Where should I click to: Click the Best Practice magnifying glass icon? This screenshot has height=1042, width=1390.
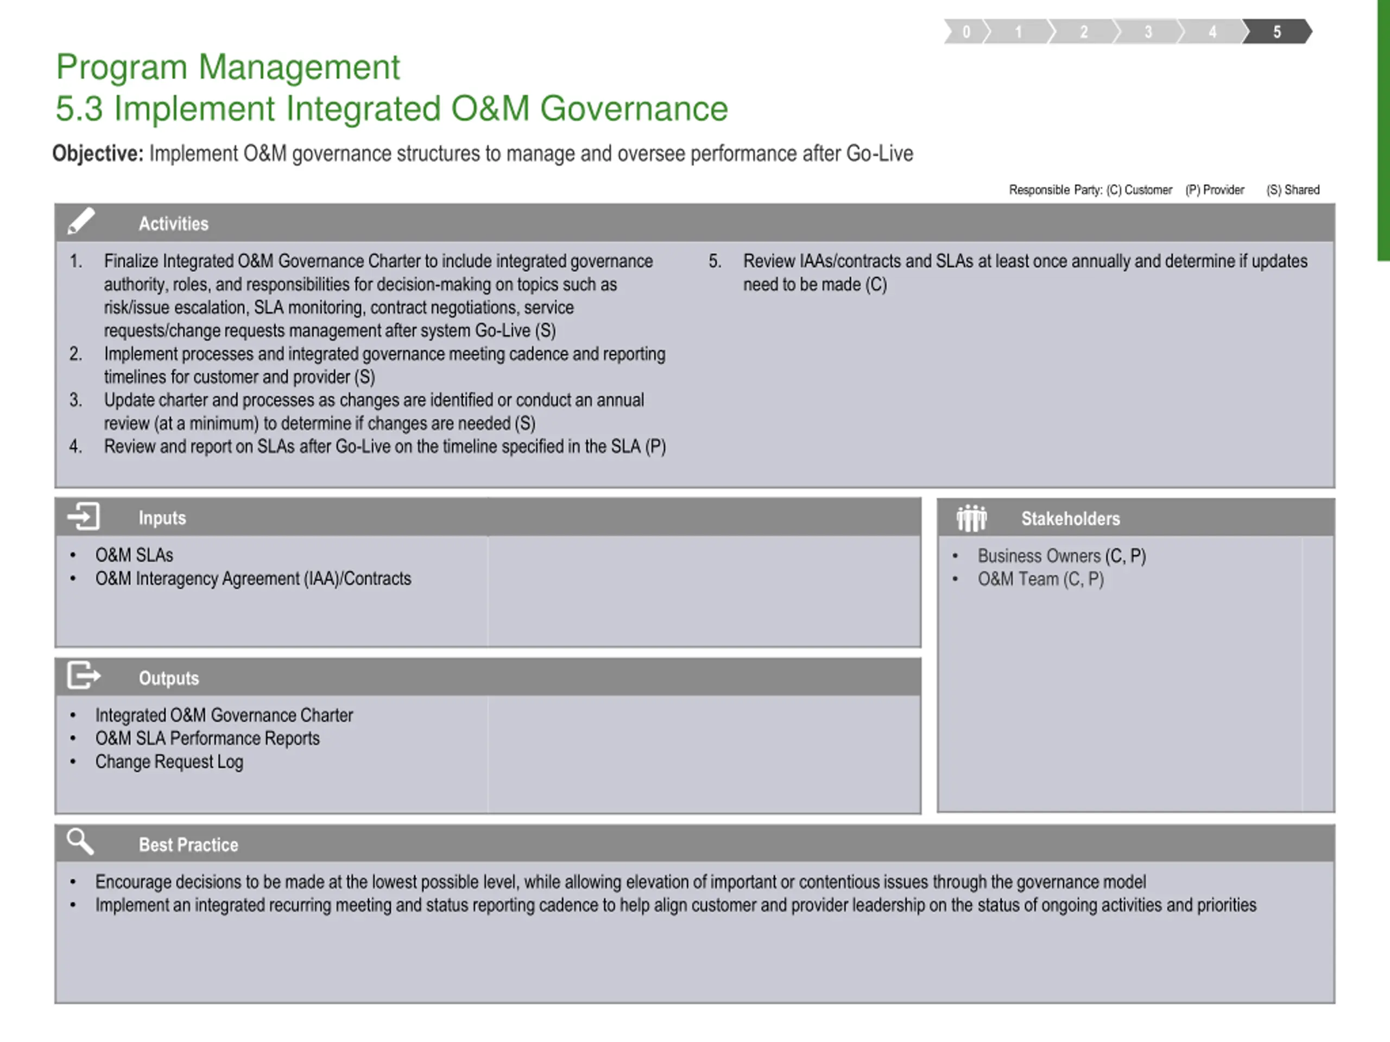pyautogui.click(x=80, y=842)
